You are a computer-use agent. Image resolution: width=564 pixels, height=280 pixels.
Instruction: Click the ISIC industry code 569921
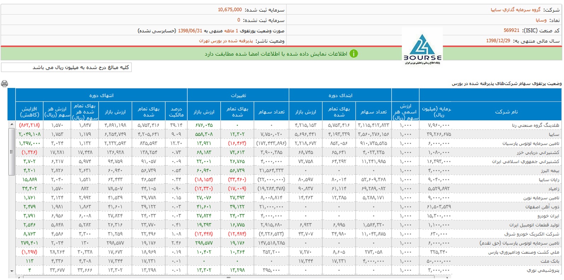pos(511,30)
